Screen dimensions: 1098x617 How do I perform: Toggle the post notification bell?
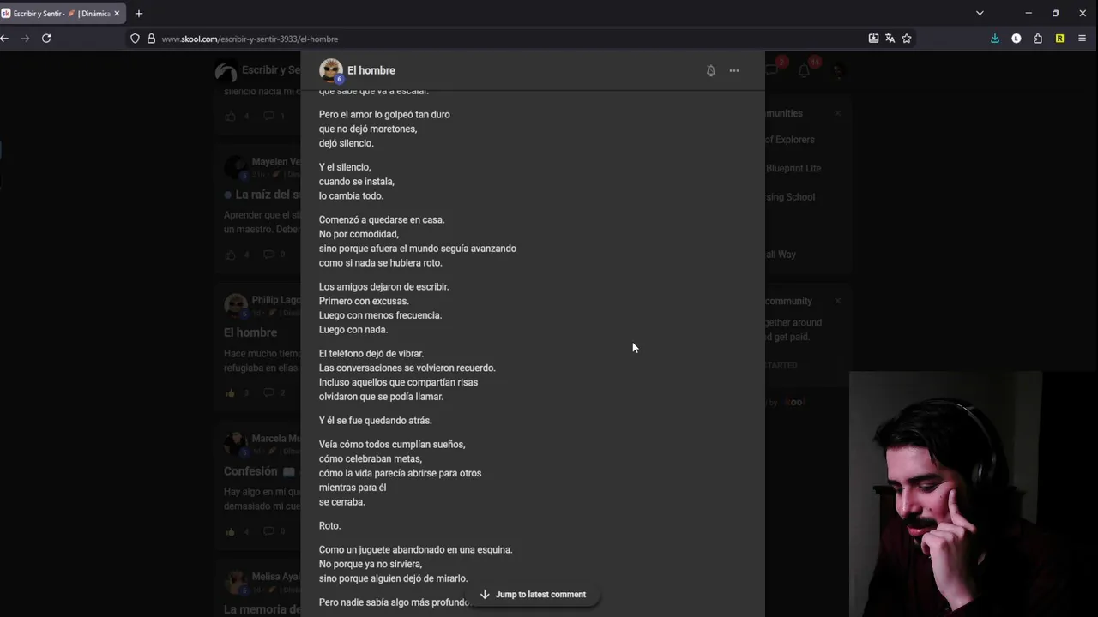tap(710, 71)
